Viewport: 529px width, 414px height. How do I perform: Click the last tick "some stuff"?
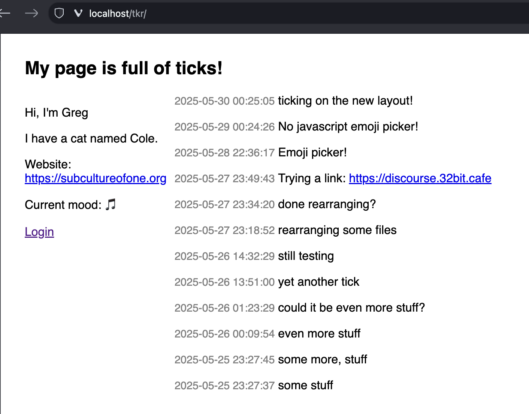[305, 385]
